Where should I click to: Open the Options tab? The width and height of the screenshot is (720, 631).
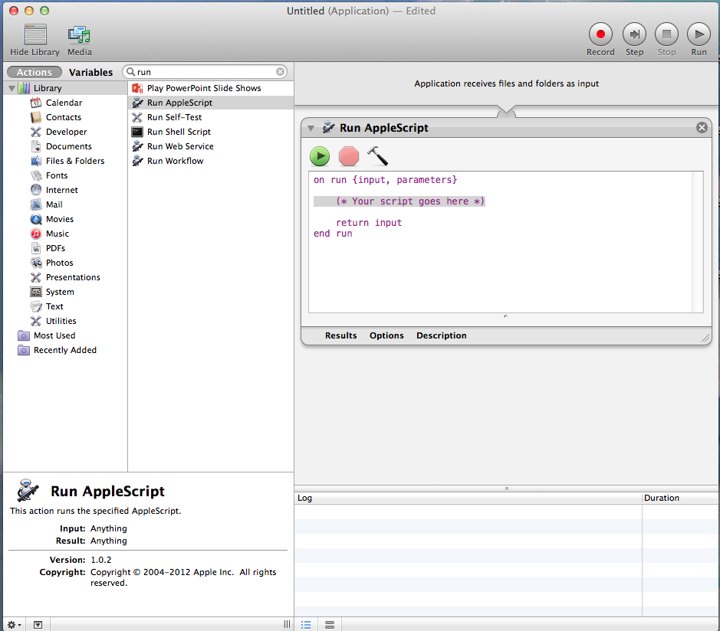(x=386, y=335)
